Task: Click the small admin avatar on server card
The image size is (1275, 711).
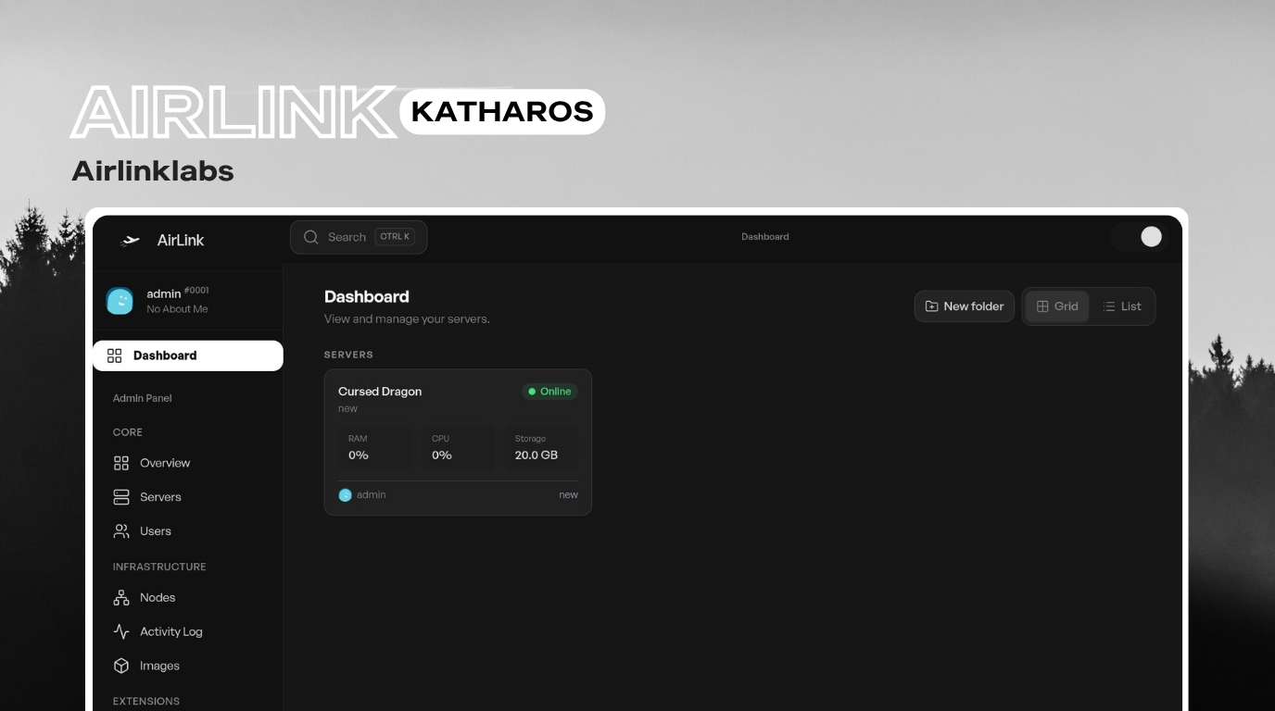Action: (x=346, y=495)
